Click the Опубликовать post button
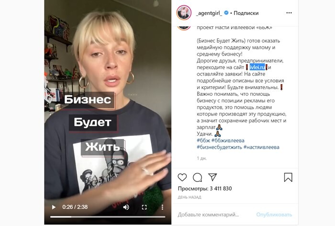Image resolution: width=335 pixels, height=226 pixels. click(x=274, y=215)
